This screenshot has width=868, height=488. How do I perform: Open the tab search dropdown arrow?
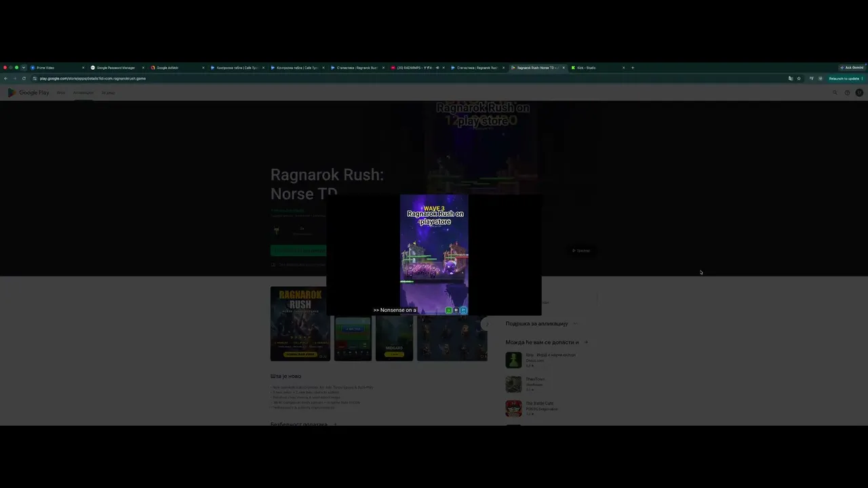pyautogui.click(x=24, y=68)
